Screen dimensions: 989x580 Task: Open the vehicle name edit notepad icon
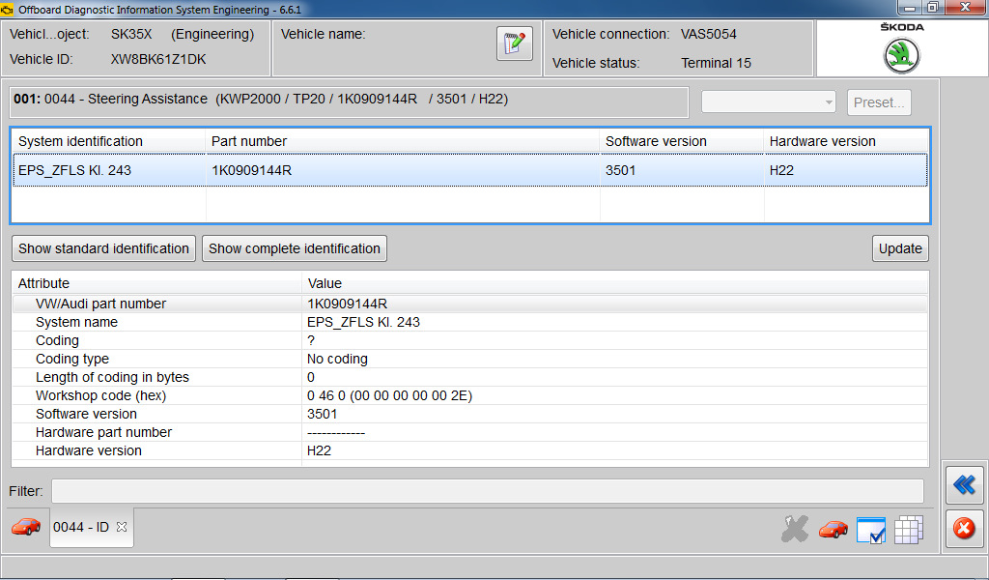click(515, 44)
